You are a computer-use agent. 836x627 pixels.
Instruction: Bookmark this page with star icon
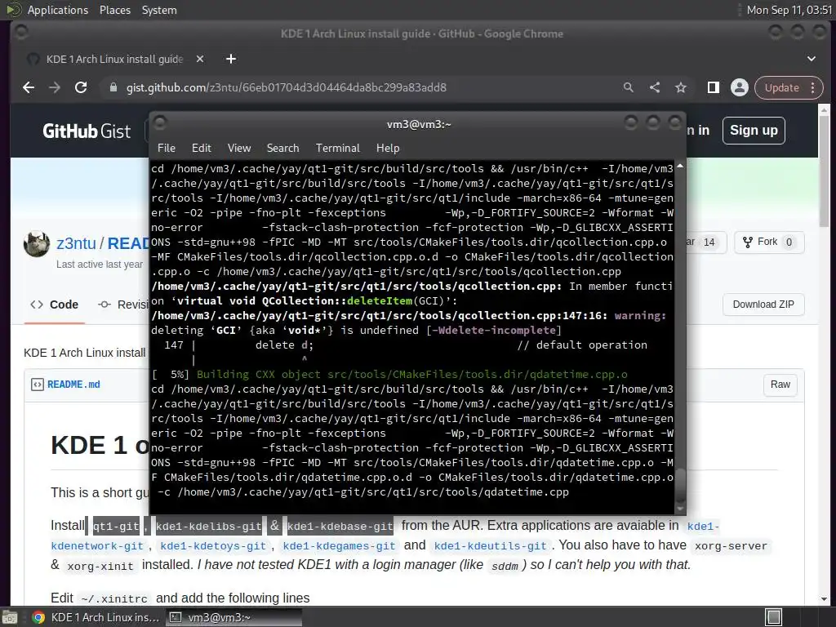(681, 87)
